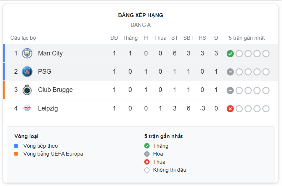Click the empty Không thi đấu legend circle
Viewport: 282px width, 186px height.
pos(147,170)
